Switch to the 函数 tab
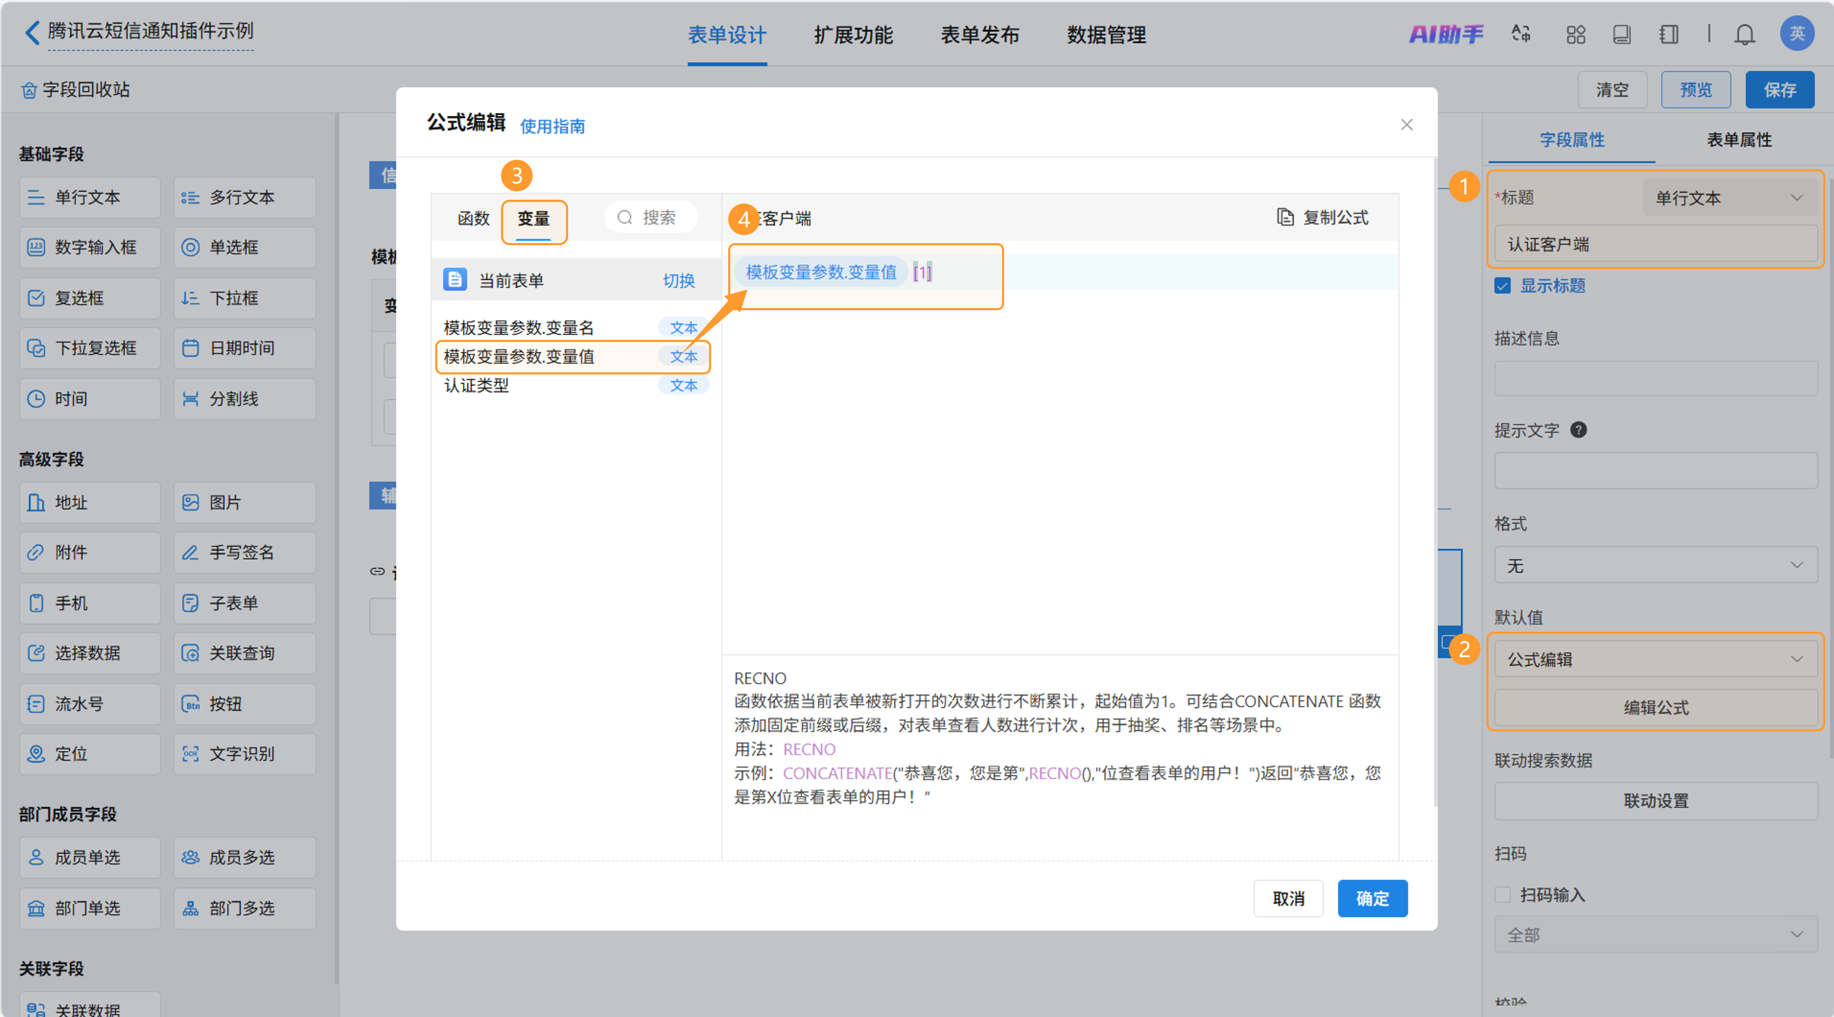 pyautogui.click(x=474, y=218)
